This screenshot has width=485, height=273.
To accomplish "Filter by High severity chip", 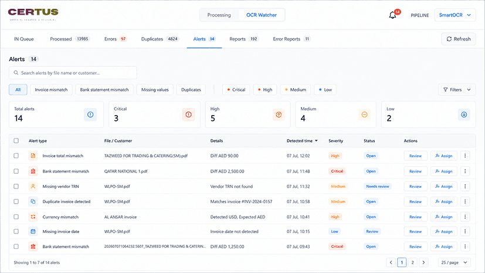I will (265, 90).
